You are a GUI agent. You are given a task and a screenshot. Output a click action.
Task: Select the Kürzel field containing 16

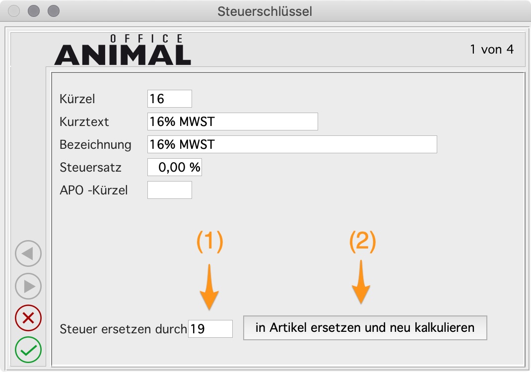tap(169, 99)
